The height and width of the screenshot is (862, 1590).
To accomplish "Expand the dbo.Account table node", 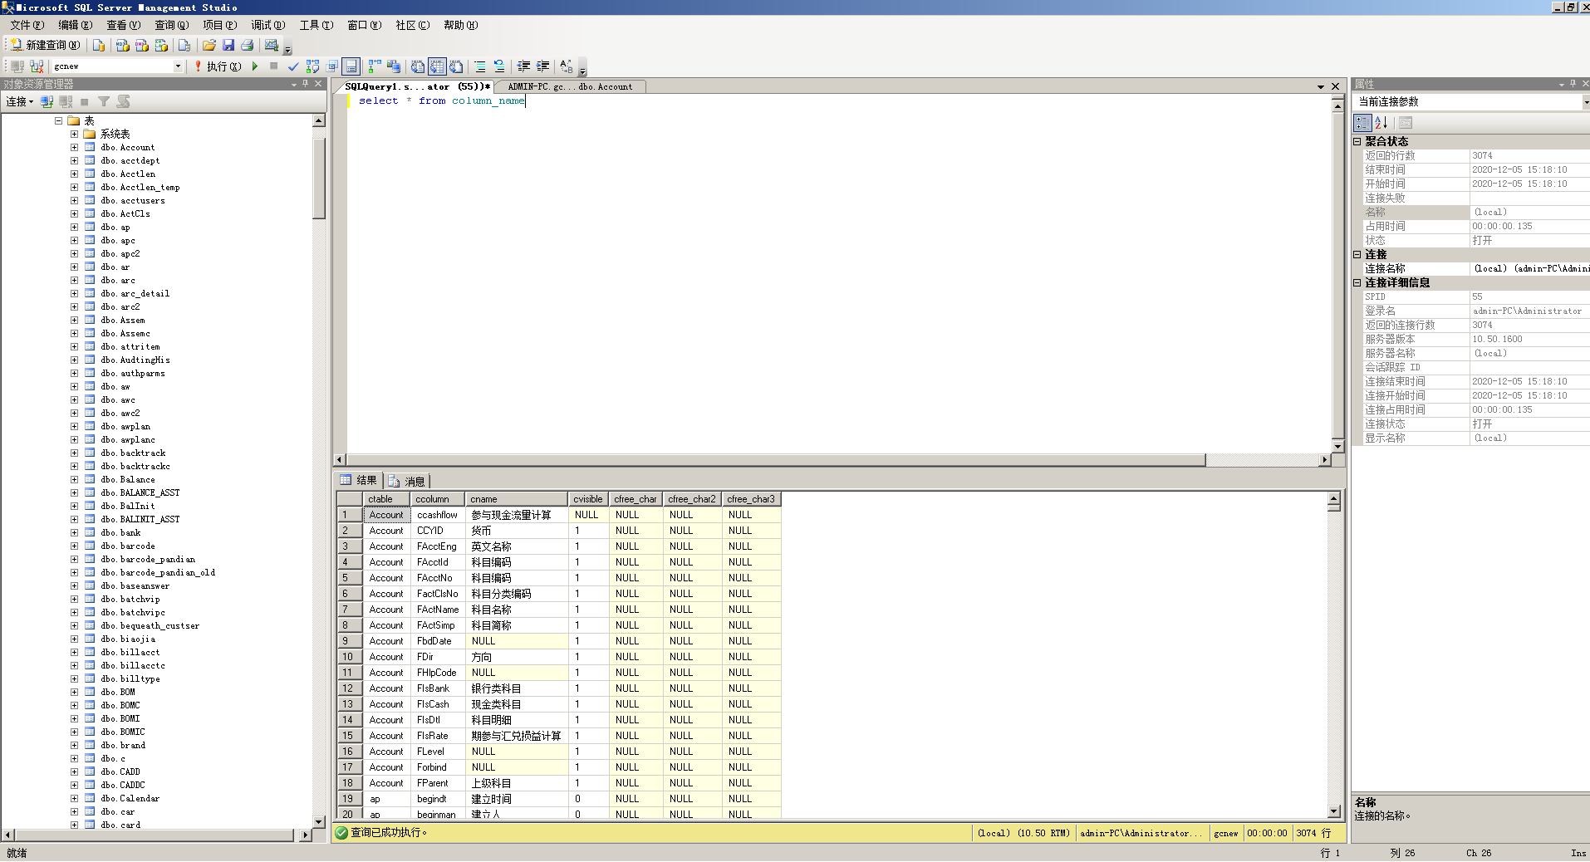I will pyautogui.click(x=74, y=148).
